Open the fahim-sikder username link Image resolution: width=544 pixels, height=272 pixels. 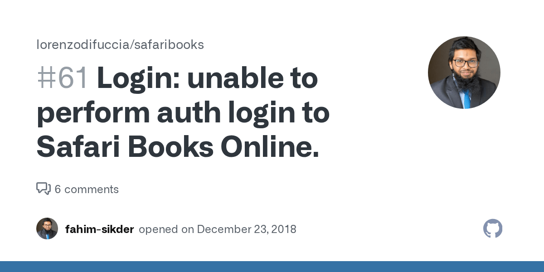pos(99,229)
